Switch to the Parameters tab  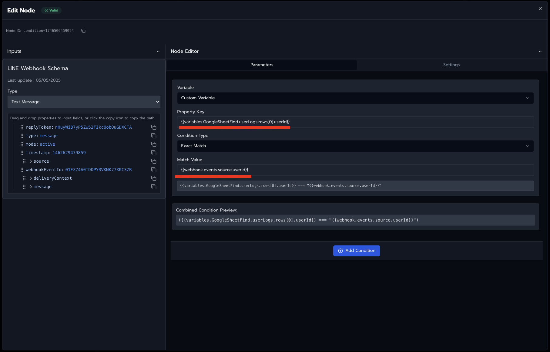point(262,65)
